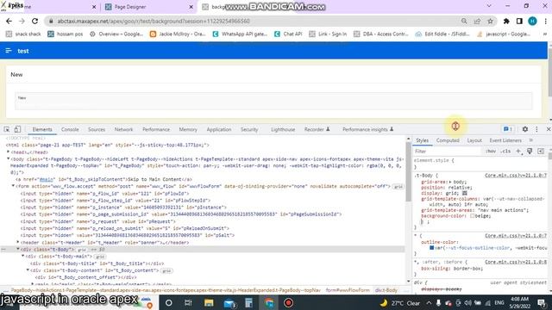The height and width of the screenshot is (310, 552).
Task: Open DevTools customize three-dot menu
Action: tap(536, 129)
